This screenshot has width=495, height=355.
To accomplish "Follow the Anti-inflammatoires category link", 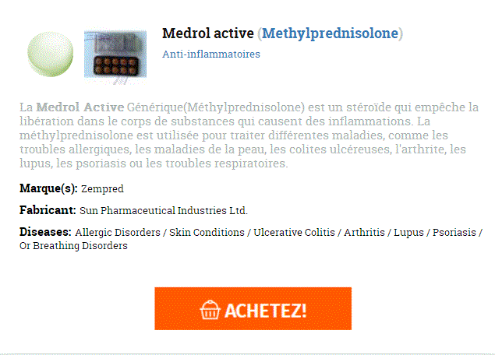I will click(x=211, y=54).
